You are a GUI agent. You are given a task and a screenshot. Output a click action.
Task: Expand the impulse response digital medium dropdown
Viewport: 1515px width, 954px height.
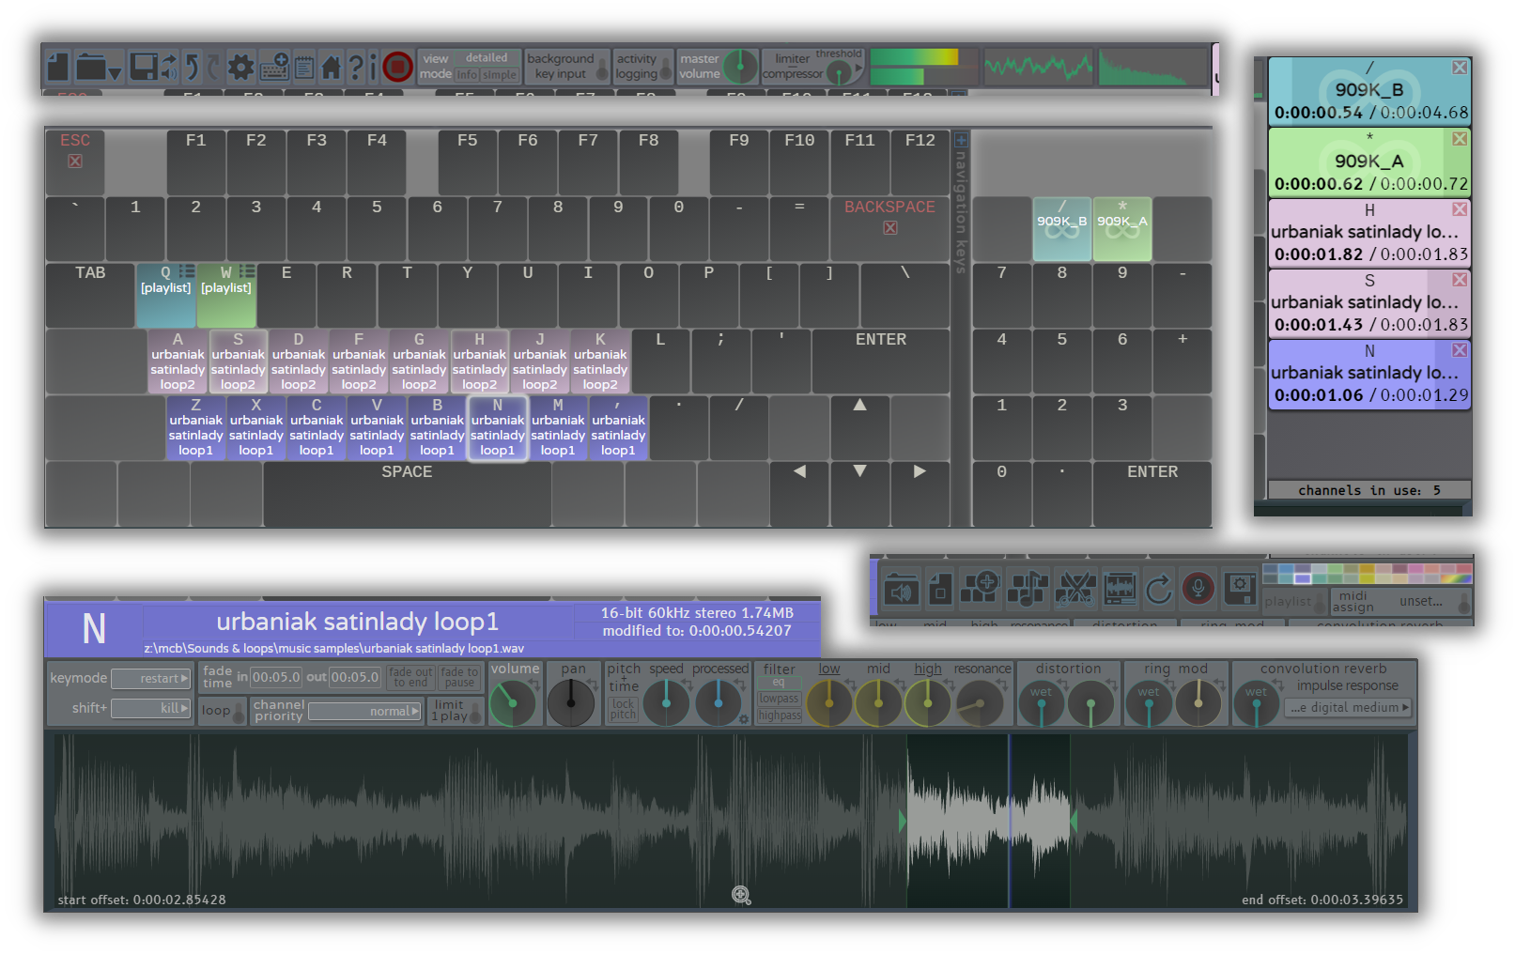(x=1349, y=708)
